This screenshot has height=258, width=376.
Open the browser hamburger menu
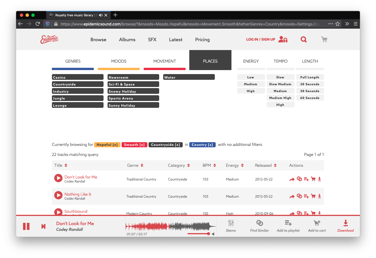click(356, 24)
